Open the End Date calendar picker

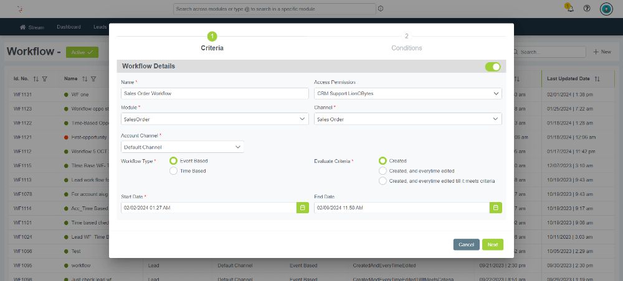click(x=495, y=208)
